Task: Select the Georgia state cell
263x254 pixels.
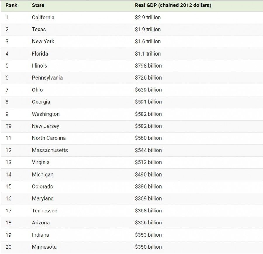Action: click(41, 102)
